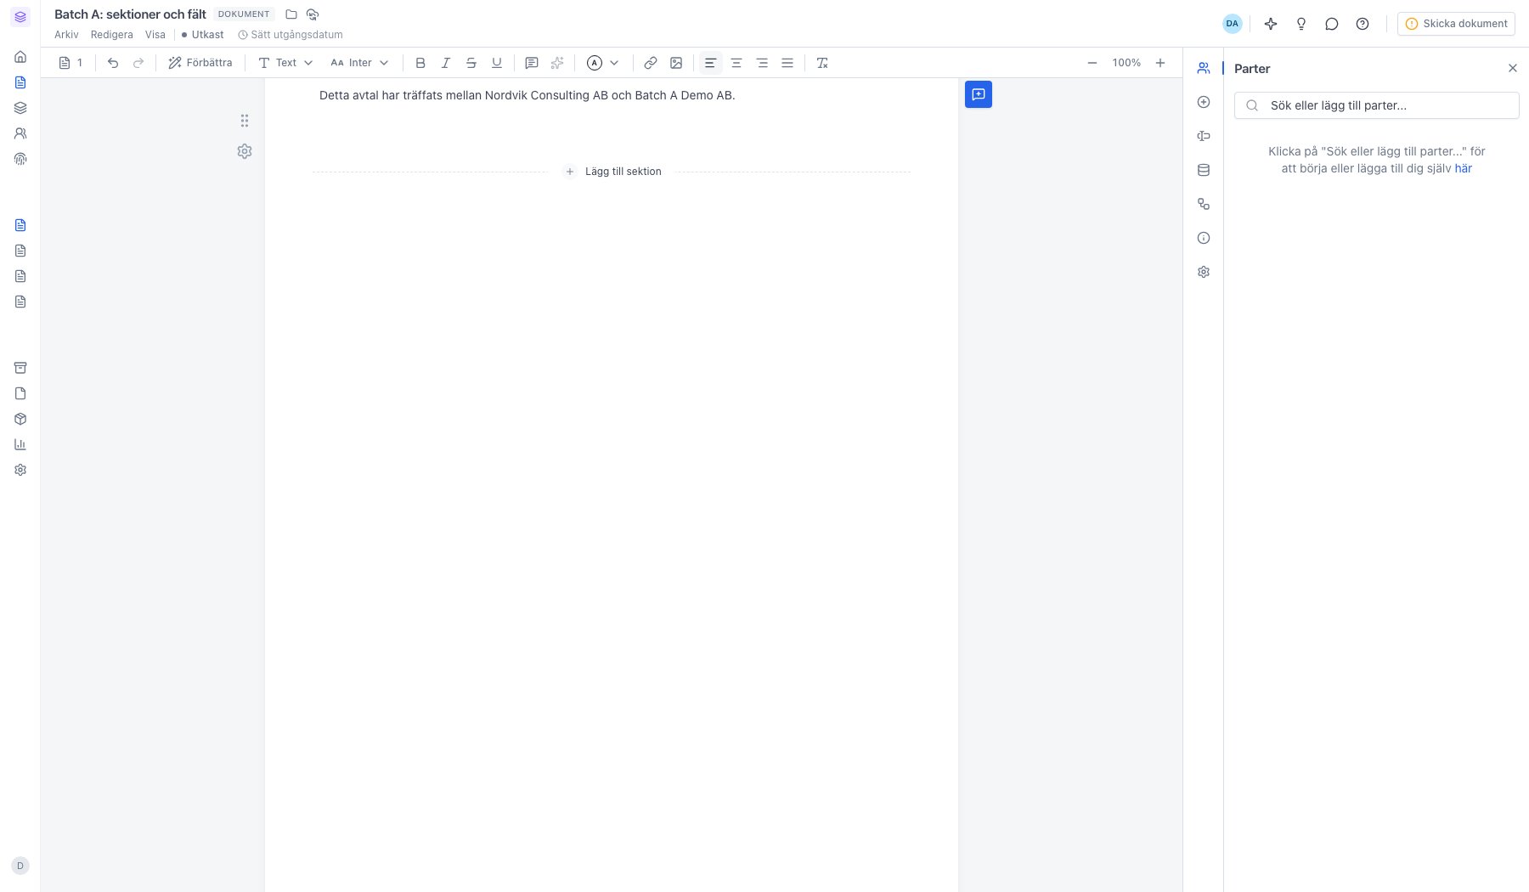Insert an image via the toolbar
Screen dimensions: 1529x892
pyautogui.click(x=676, y=63)
